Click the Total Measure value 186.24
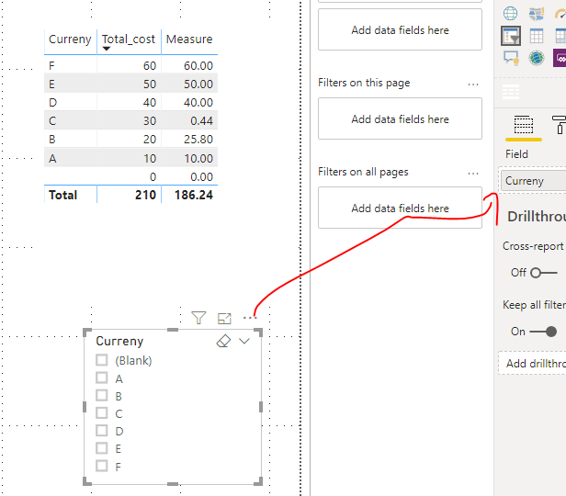This screenshot has width=566, height=496. [x=194, y=195]
